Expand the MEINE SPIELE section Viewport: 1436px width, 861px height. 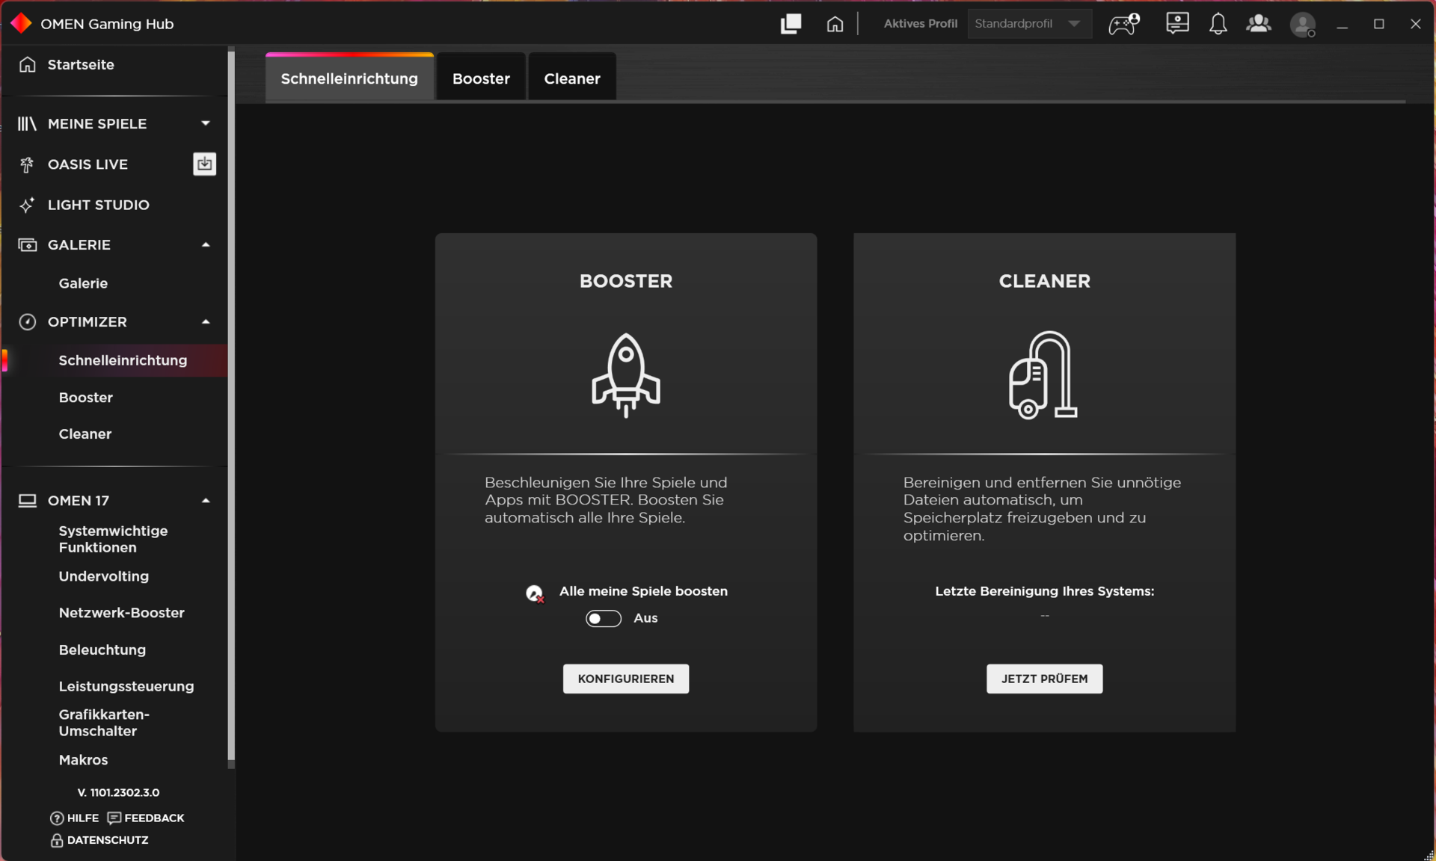[x=206, y=123]
